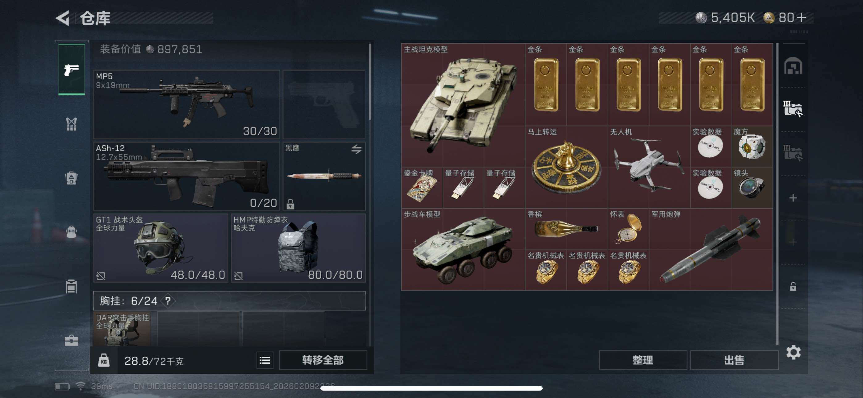Open the list view icon beside 转移全部
Screen dimensions: 863x398
click(265, 360)
